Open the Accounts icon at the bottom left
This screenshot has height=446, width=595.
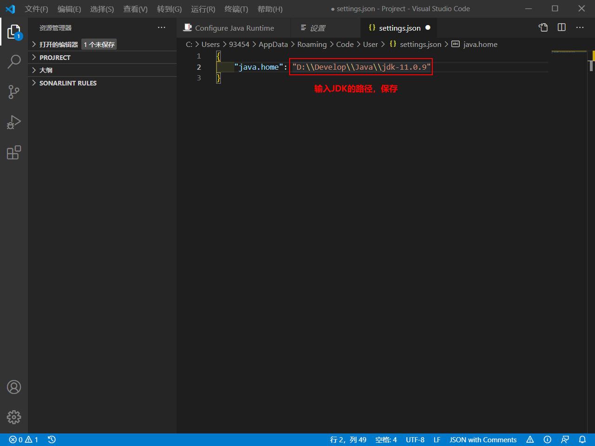[14, 387]
